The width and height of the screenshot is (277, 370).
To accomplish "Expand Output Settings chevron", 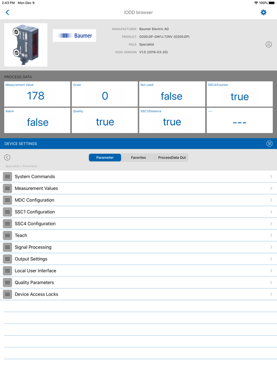I will [271, 259].
